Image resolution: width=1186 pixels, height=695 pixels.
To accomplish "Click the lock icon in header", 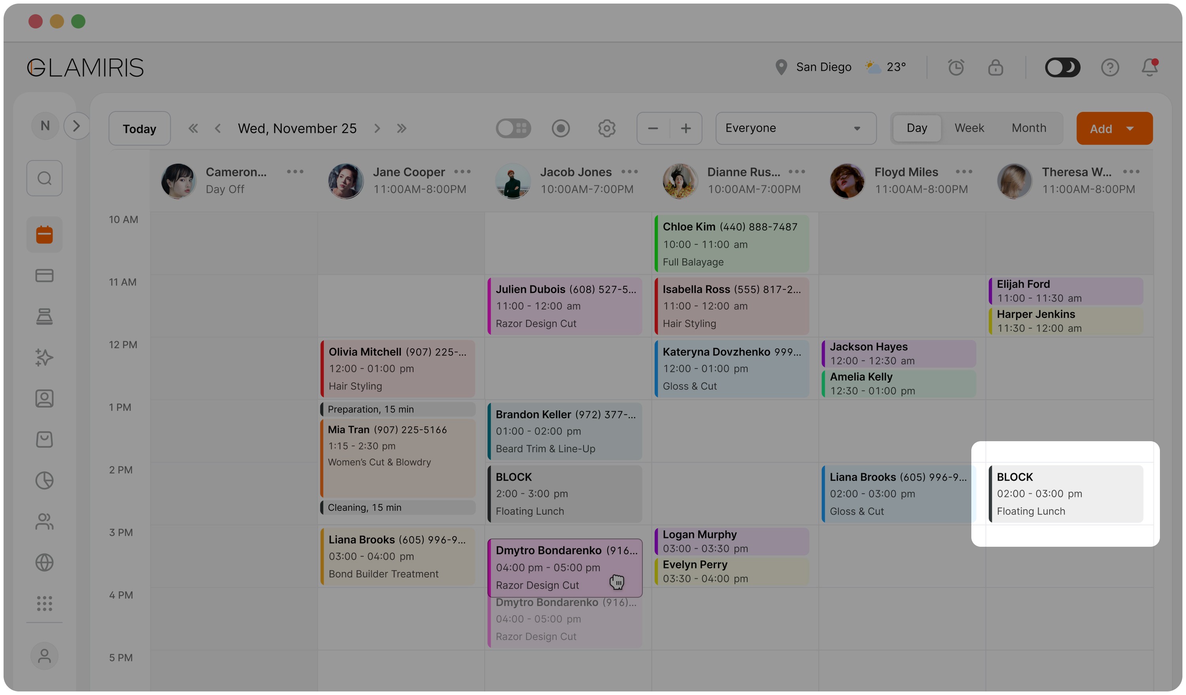I will (995, 67).
